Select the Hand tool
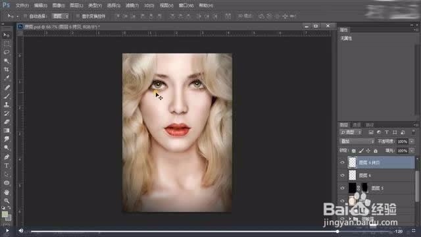 click(7, 192)
